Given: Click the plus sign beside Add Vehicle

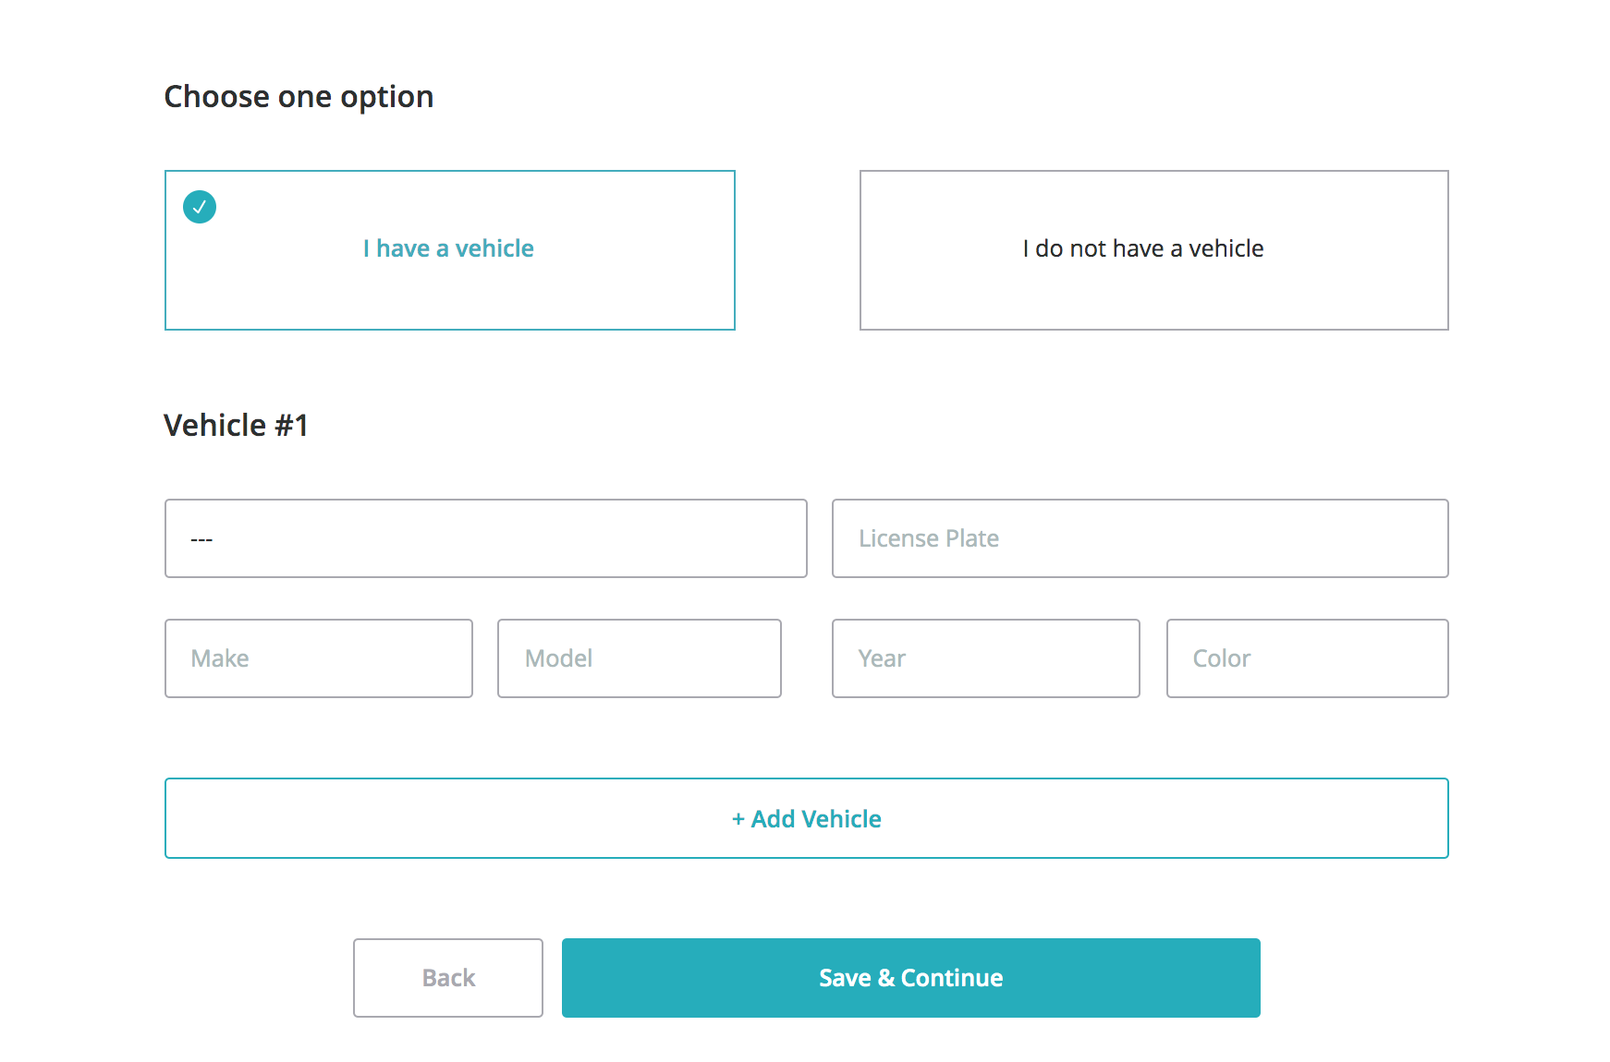Looking at the screenshot, I should tap(738, 819).
